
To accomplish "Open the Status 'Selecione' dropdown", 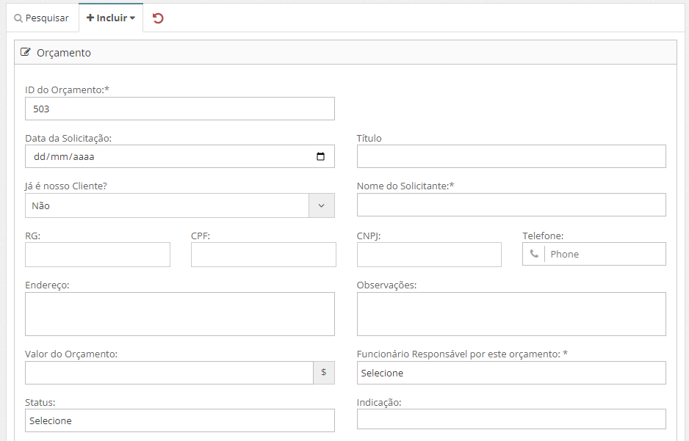I will click(x=179, y=420).
